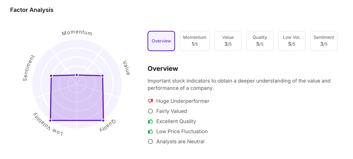The image size is (353, 159).
Task: Click the Low Volatility axis label on the radar
Action: (48, 124)
